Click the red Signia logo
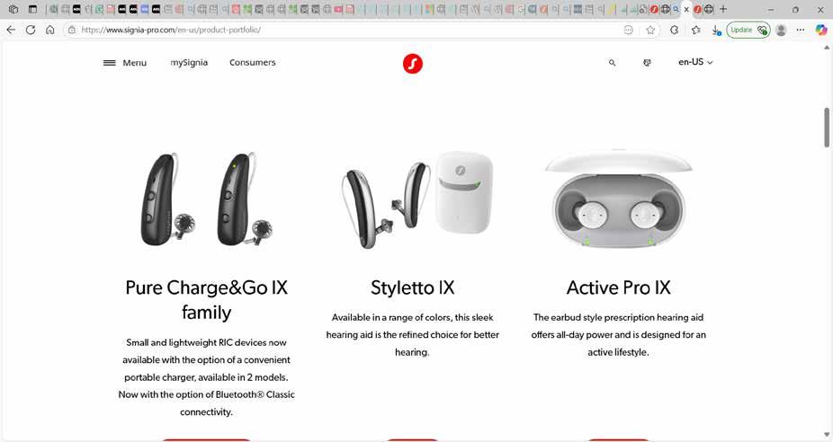Image resolution: width=833 pixels, height=442 pixels. pyautogui.click(x=413, y=64)
